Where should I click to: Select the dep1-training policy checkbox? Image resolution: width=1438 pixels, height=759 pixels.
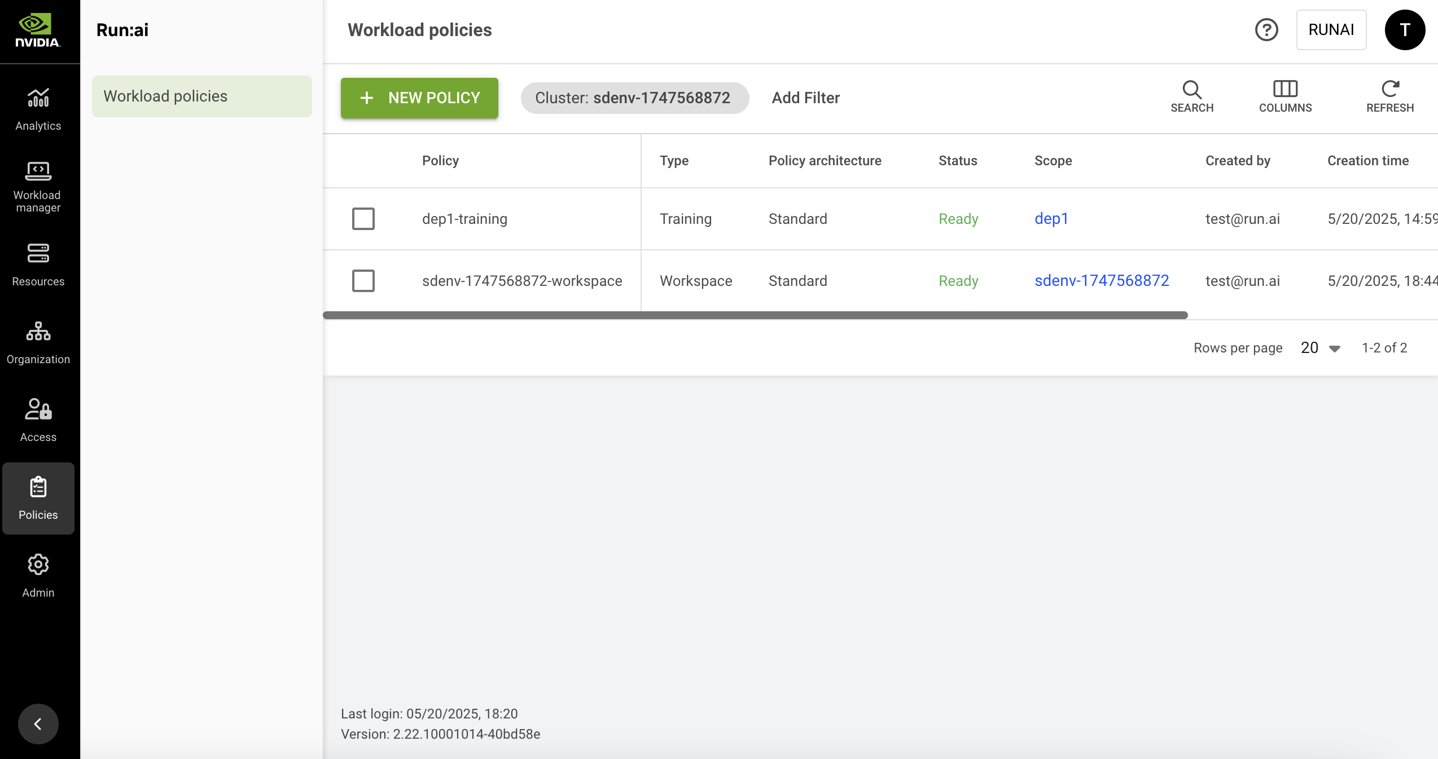coord(363,219)
